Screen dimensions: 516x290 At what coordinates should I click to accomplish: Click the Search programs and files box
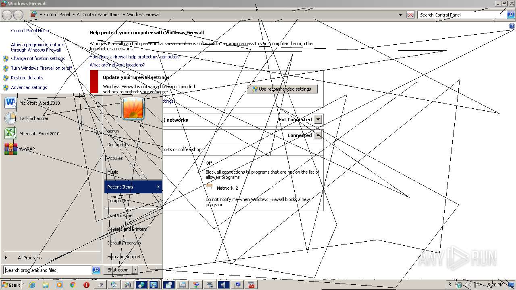pyautogui.click(x=48, y=270)
